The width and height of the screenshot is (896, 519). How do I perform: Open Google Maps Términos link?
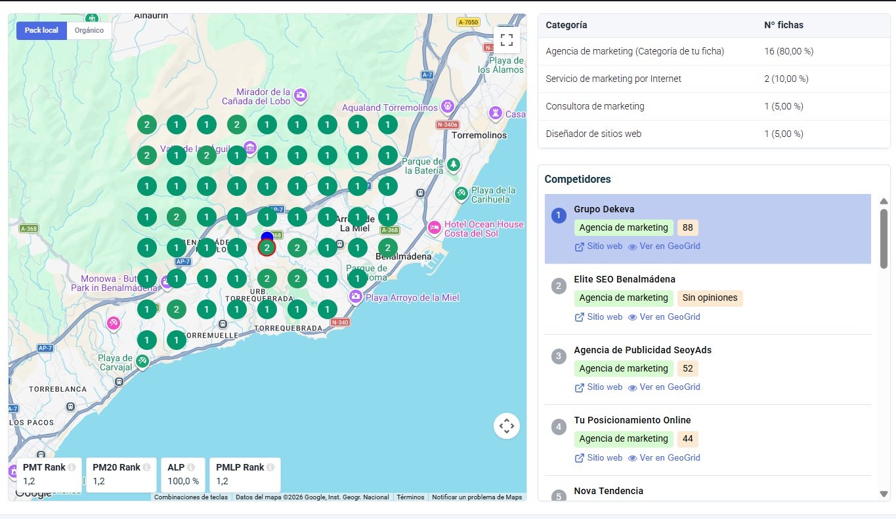410,497
